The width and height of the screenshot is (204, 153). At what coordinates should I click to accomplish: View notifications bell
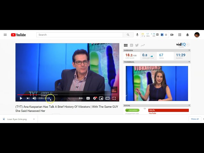[x=187, y=35]
